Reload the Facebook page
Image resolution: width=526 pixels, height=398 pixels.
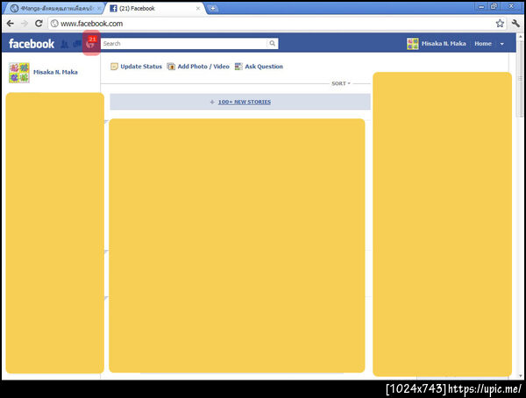tap(39, 23)
